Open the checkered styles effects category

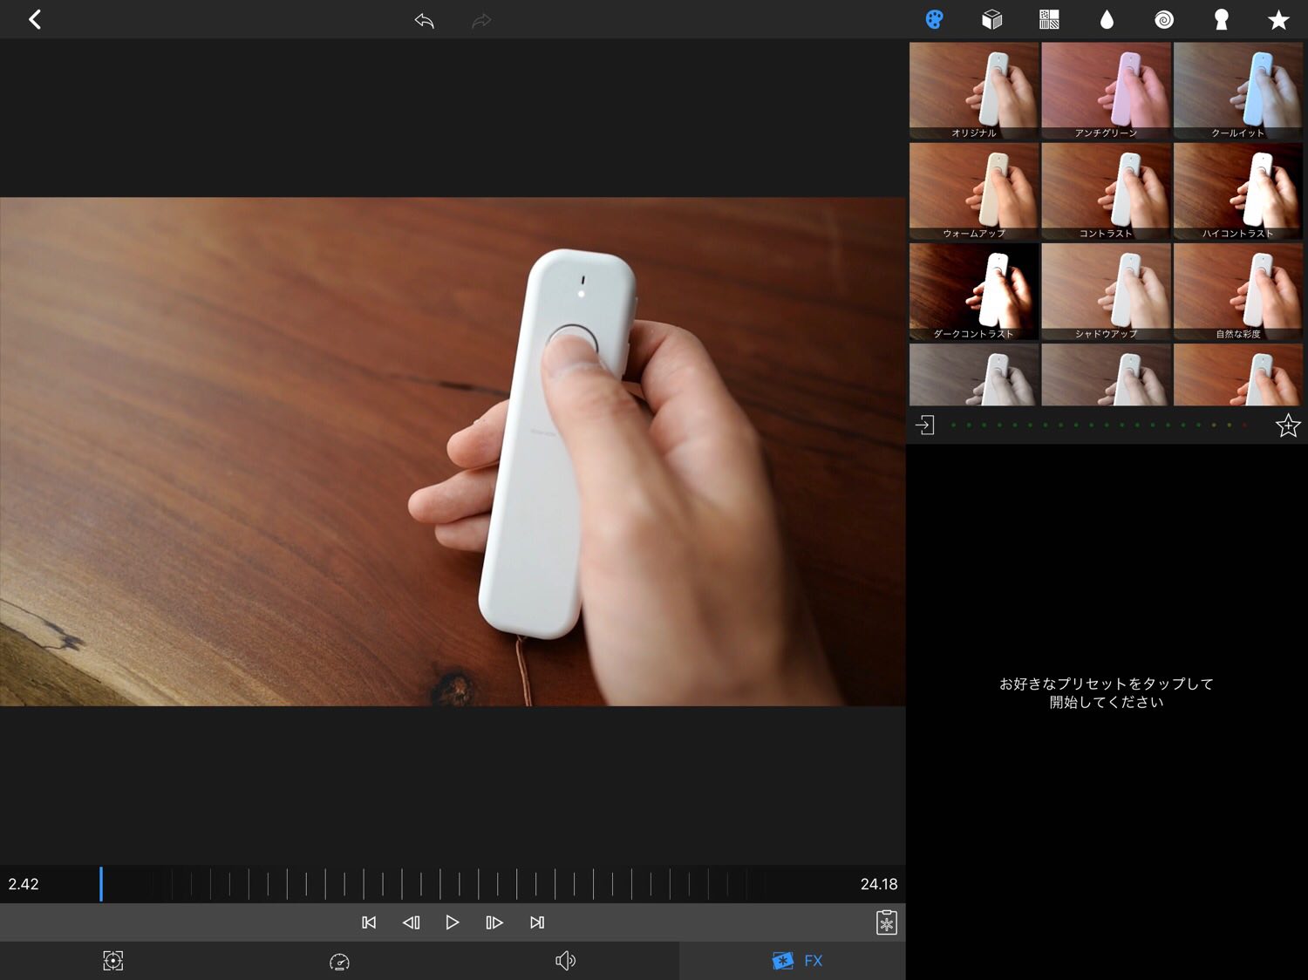pos(1049,19)
